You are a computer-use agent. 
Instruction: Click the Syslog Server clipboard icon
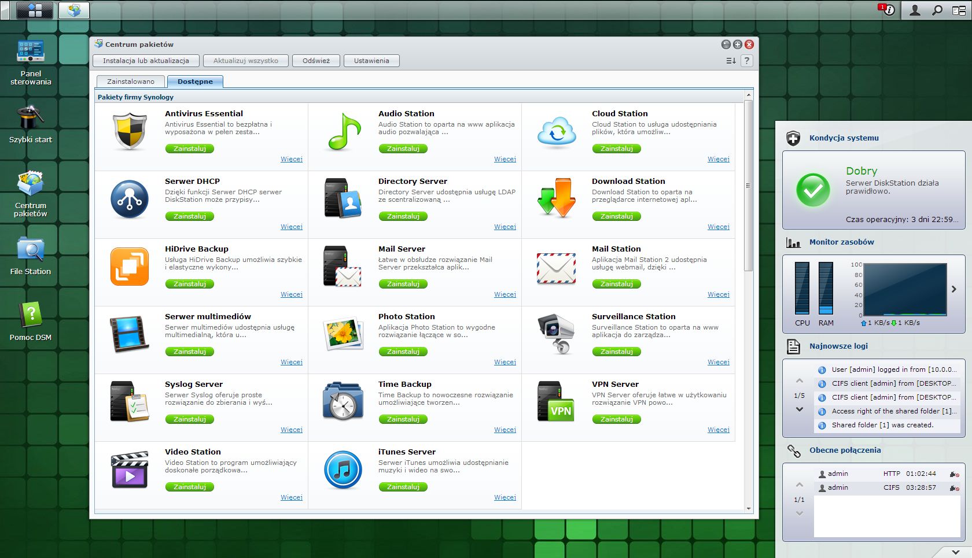pyautogui.click(x=130, y=401)
